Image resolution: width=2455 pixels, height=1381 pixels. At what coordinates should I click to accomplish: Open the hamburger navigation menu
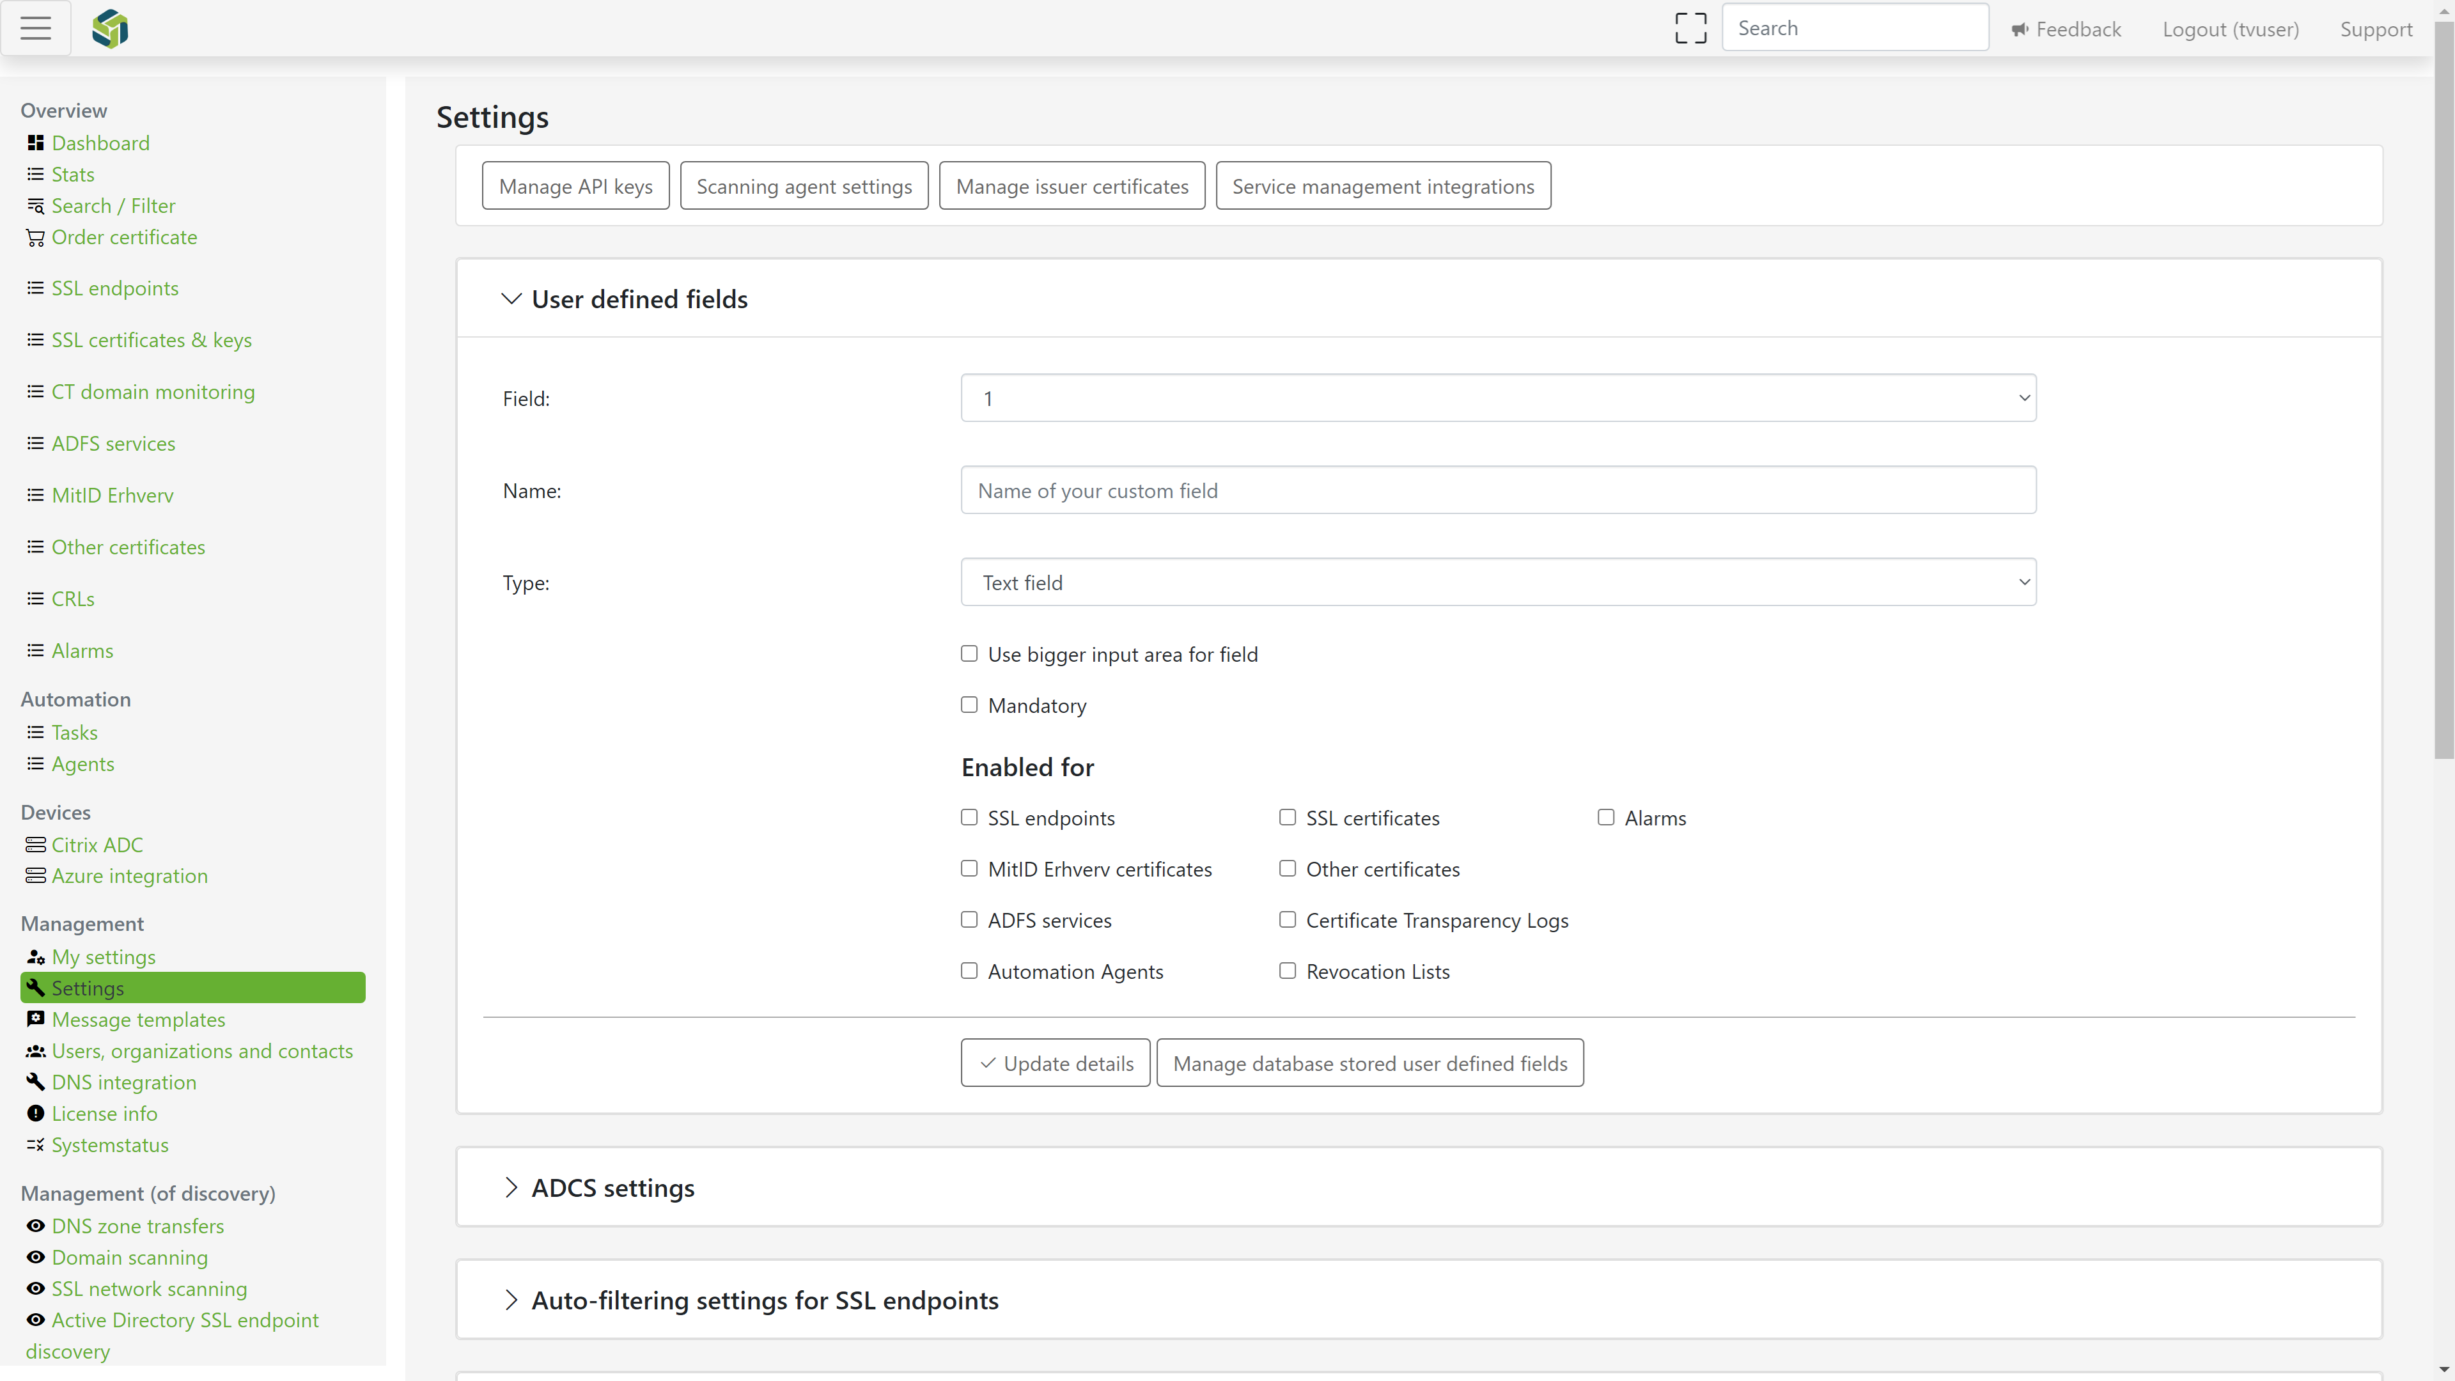tap(35, 29)
